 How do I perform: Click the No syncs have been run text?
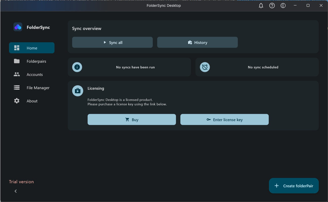click(135, 67)
